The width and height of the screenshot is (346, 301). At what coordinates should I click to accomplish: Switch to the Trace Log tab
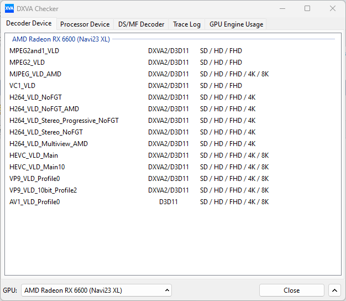coord(187,24)
